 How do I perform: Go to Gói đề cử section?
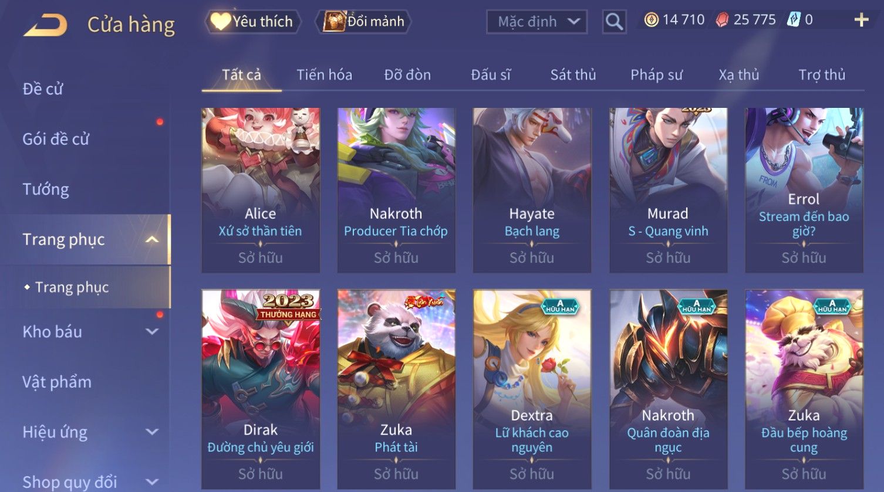point(56,139)
